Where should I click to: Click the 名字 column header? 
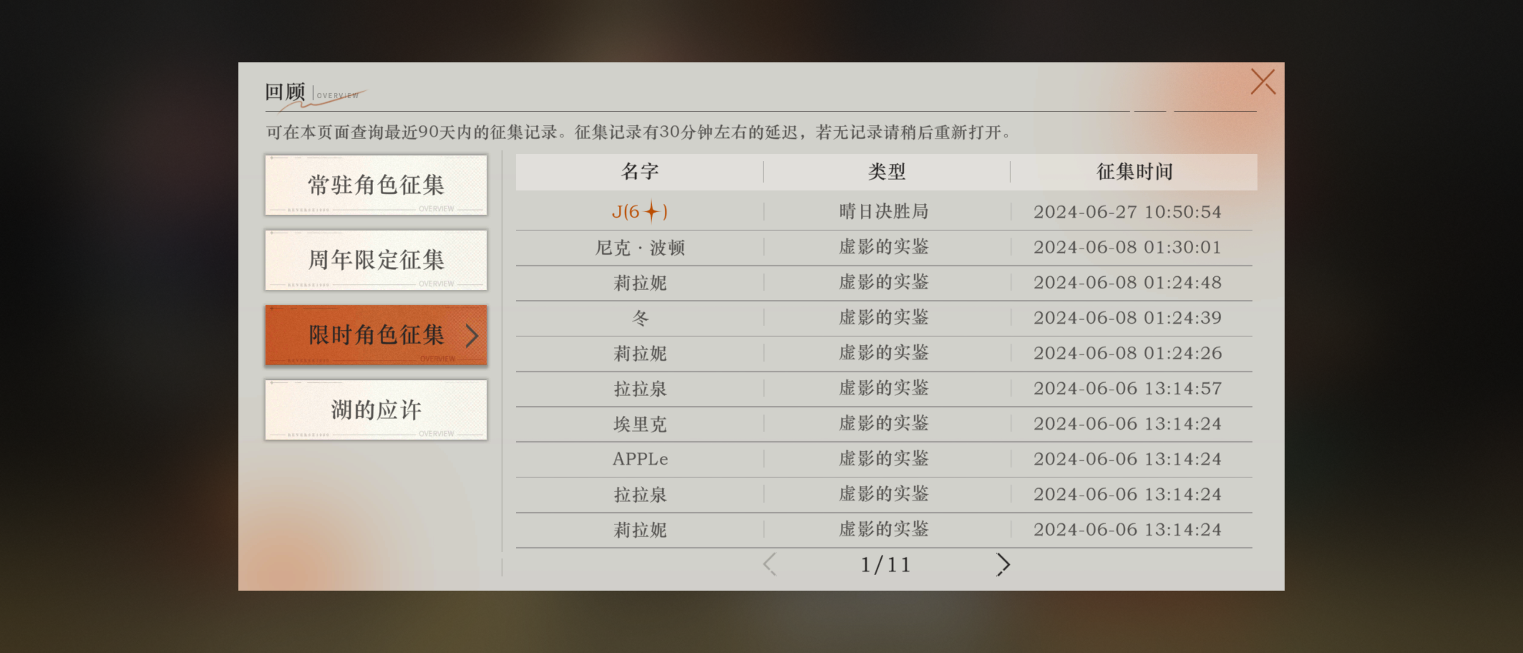640,171
